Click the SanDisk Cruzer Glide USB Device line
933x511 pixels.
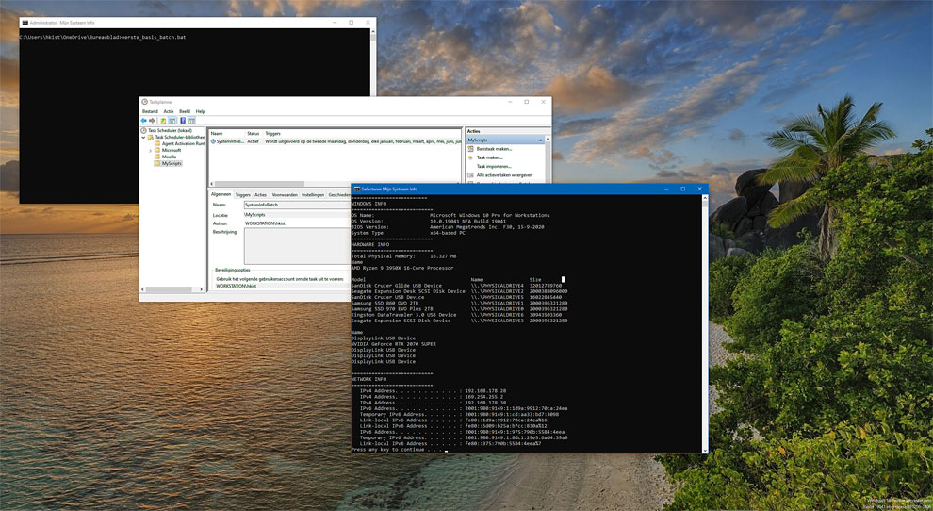pos(456,286)
